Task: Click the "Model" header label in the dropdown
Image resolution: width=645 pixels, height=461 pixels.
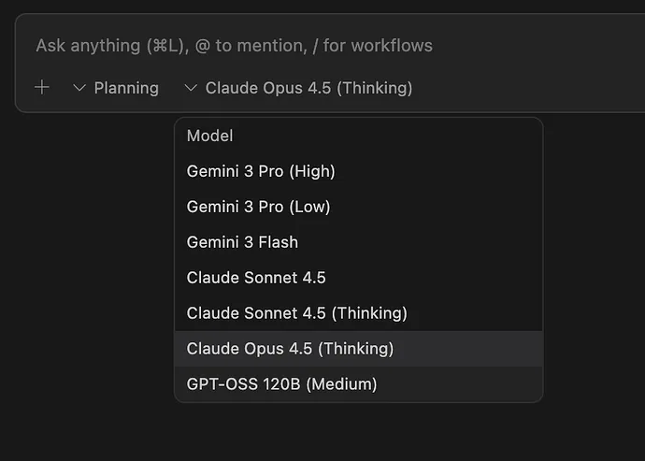Action: pos(209,136)
